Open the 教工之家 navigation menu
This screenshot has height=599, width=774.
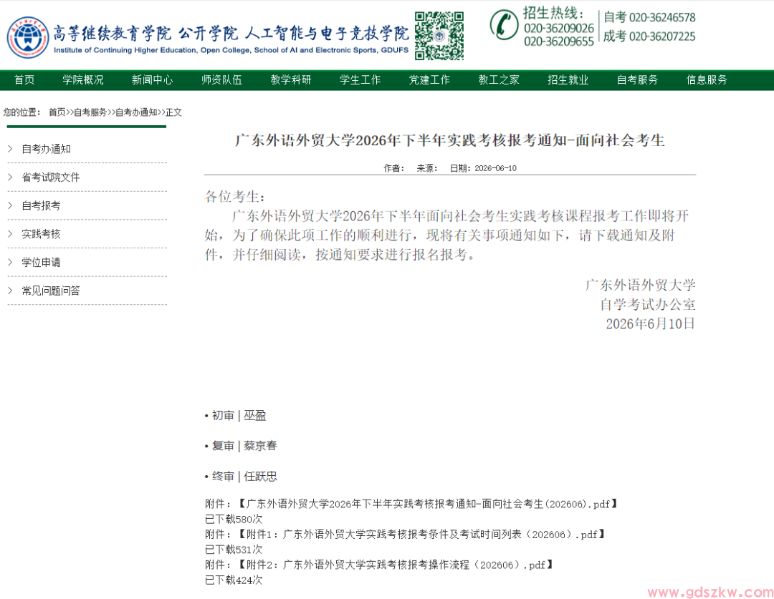(x=499, y=80)
